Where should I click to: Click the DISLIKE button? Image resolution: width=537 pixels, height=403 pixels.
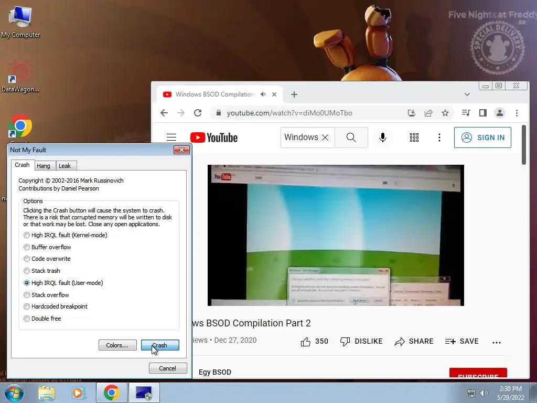(361, 341)
